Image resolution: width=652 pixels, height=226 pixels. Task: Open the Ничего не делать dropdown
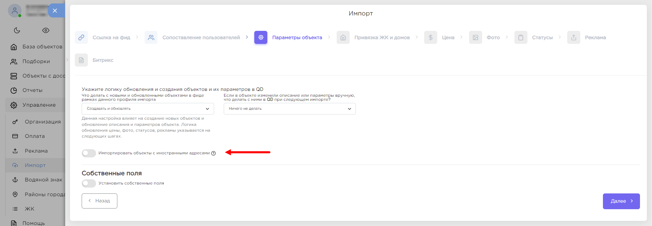point(289,109)
